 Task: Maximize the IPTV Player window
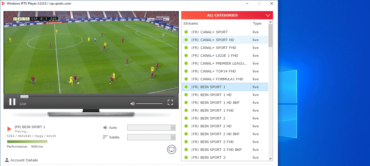[x=259, y=4]
